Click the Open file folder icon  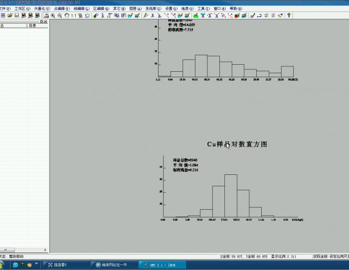[x=10, y=15]
